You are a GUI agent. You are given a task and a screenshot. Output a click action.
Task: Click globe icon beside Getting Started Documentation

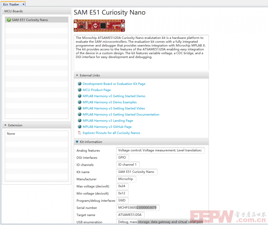click(x=80, y=114)
